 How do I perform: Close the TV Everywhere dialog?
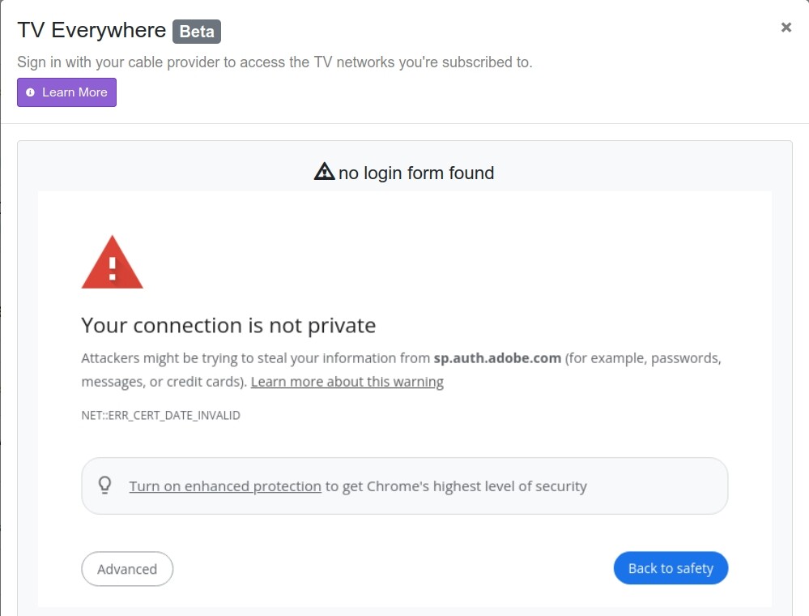(x=786, y=28)
